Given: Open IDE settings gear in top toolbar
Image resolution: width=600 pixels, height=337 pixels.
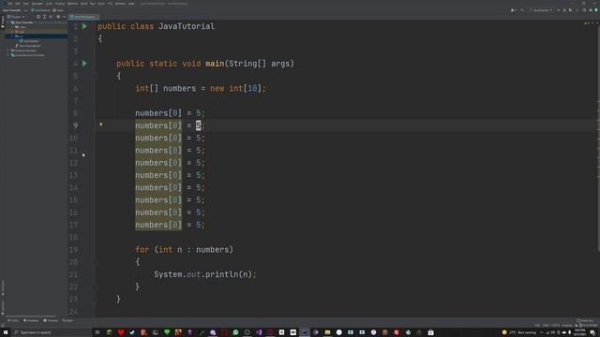Looking at the screenshot, I should pos(591,10).
